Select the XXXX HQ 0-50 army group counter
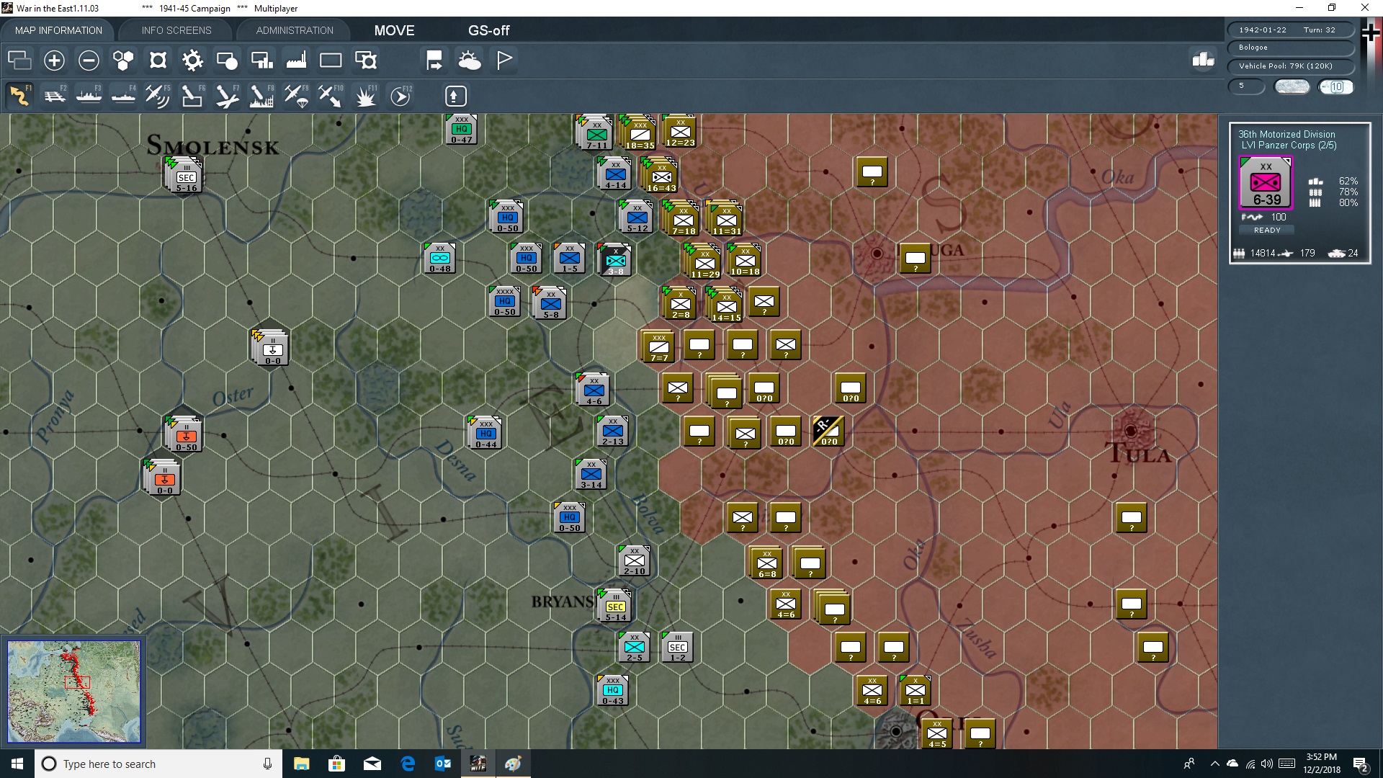This screenshot has width=1383, height=778. tap(504, 301)
